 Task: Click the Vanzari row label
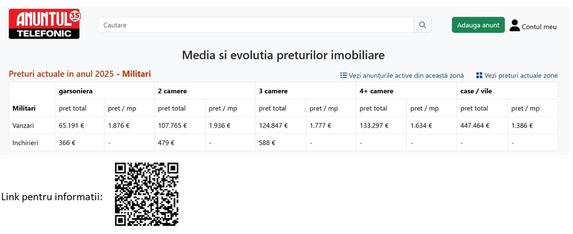point(23,125)
